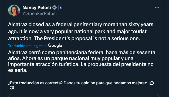Click the Google logo beside translation label

[55, 46]
